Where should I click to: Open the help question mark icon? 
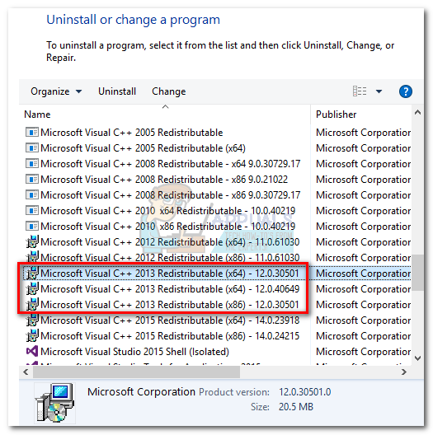click(405, 91)
